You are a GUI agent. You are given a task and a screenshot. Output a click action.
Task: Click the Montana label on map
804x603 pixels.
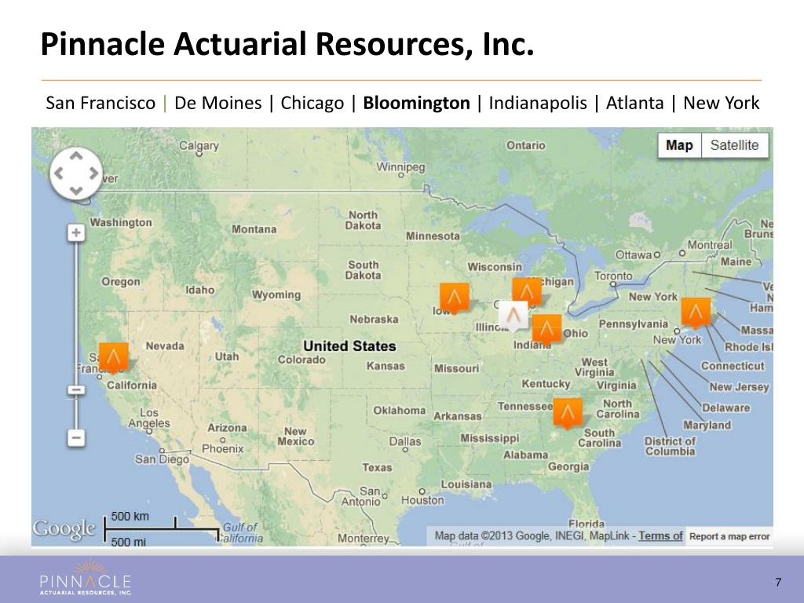(254, 229)
